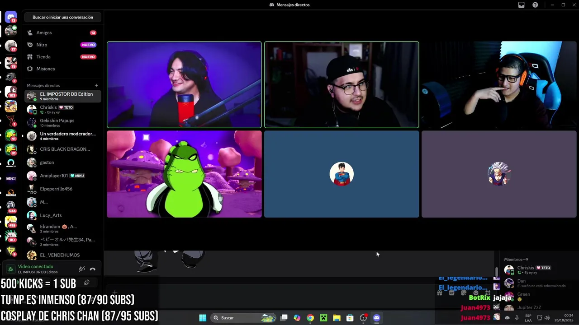Open the volume control in system tray
Screen dimensions: 579x325
(547, 318)
